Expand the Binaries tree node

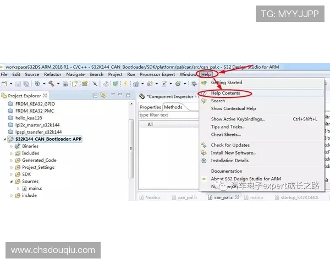11,146
